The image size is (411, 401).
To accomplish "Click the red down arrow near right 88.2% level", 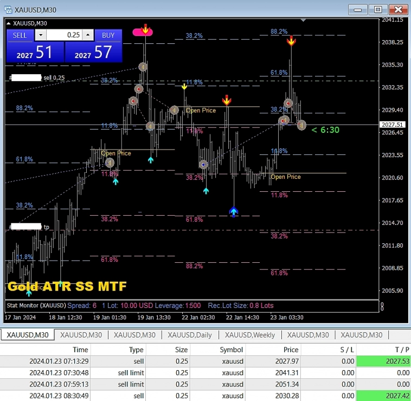I will click(291, 41).
